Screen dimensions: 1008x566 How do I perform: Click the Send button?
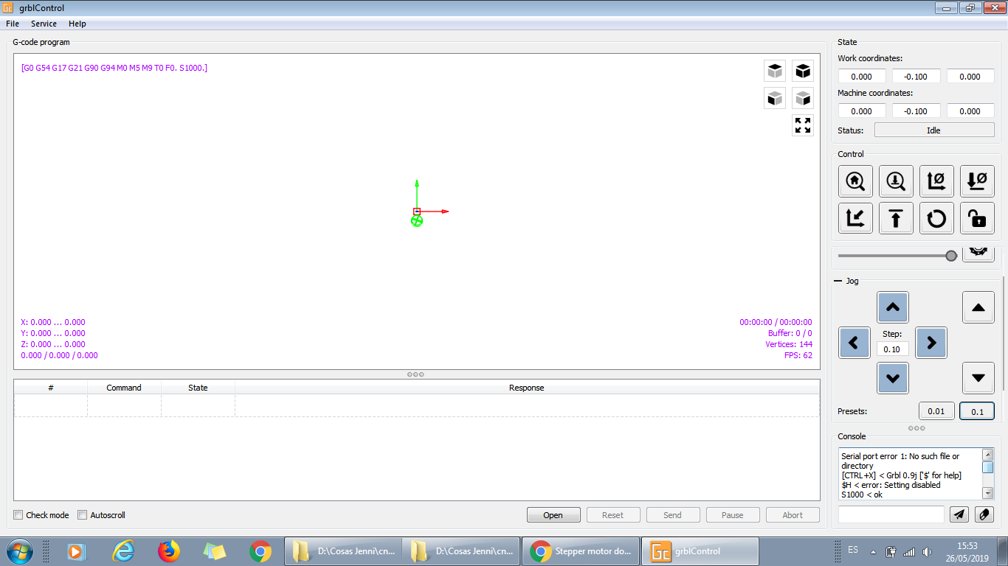coord(673,515)
